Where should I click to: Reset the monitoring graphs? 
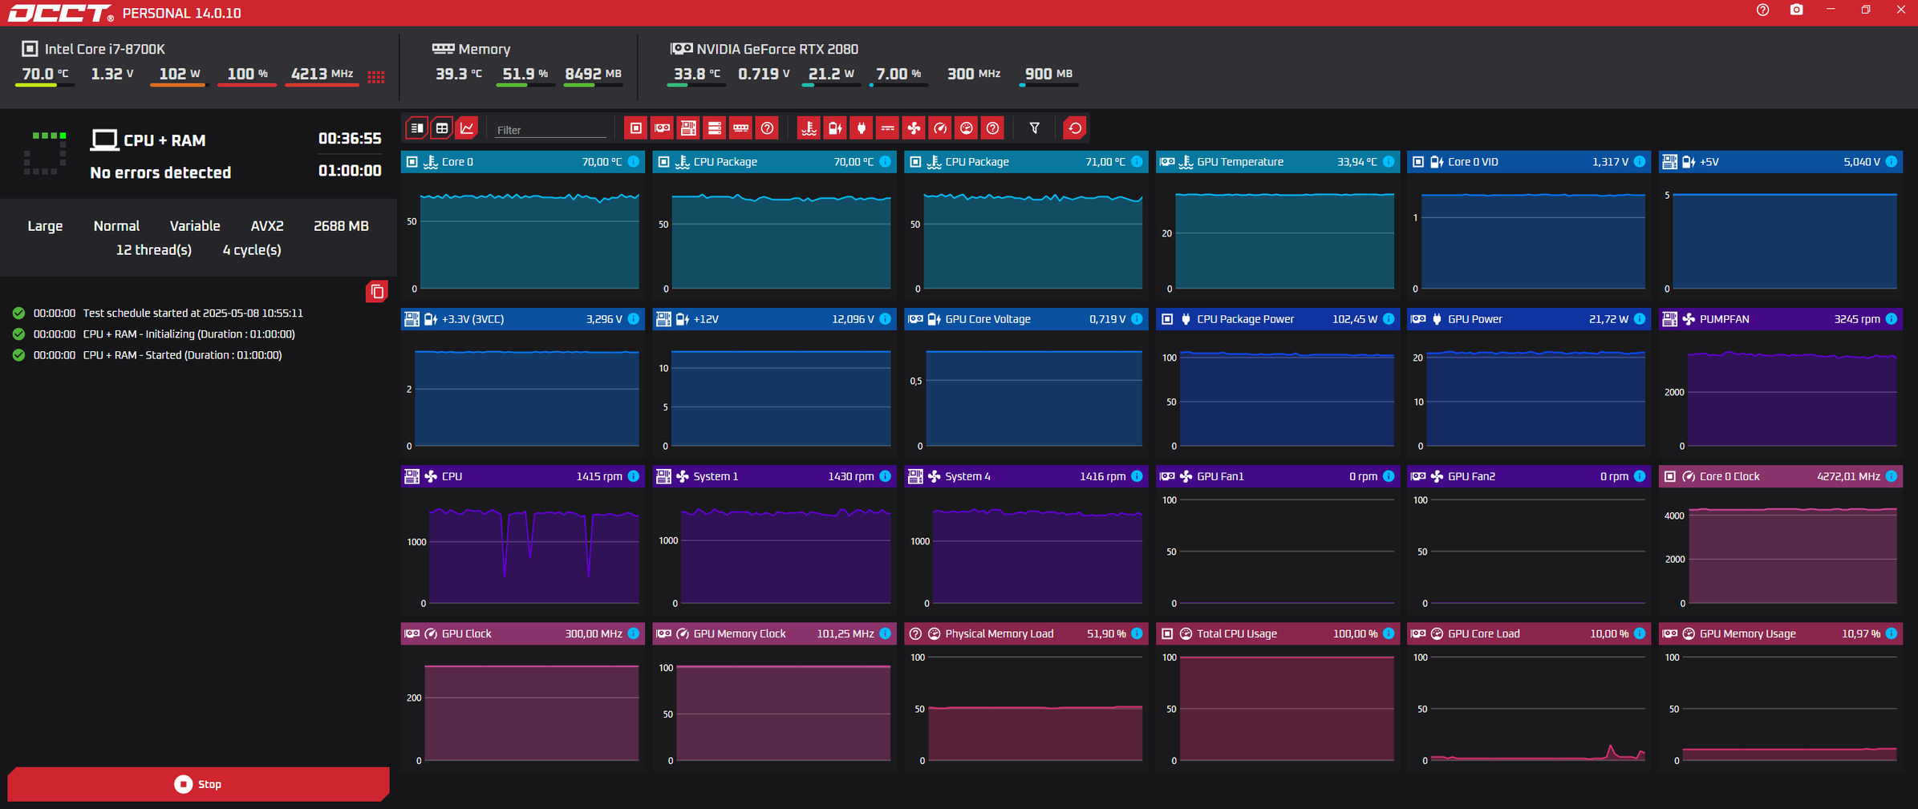[1075, 128]
